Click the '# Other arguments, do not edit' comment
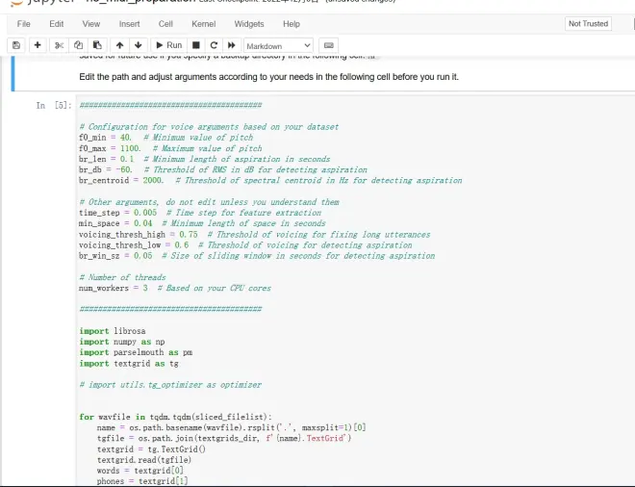 (210, 202)
